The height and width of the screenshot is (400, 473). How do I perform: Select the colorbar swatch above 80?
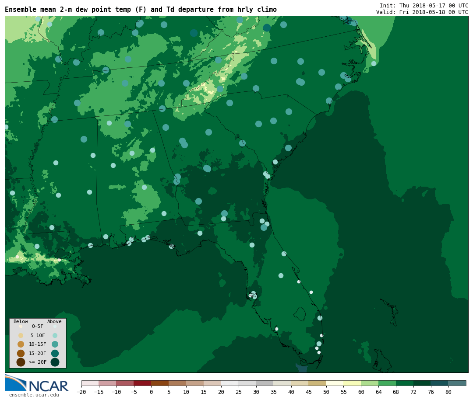(x=457, y=383)
